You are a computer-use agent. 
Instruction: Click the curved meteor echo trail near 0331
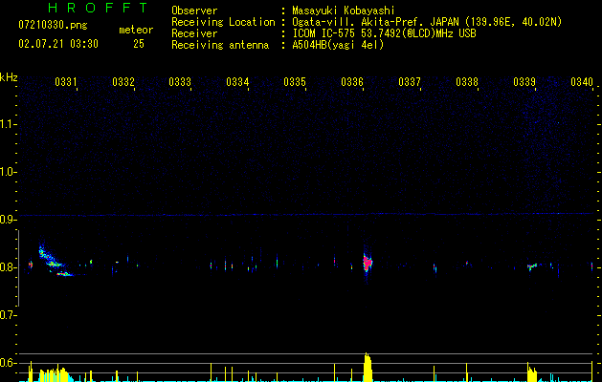55,260
